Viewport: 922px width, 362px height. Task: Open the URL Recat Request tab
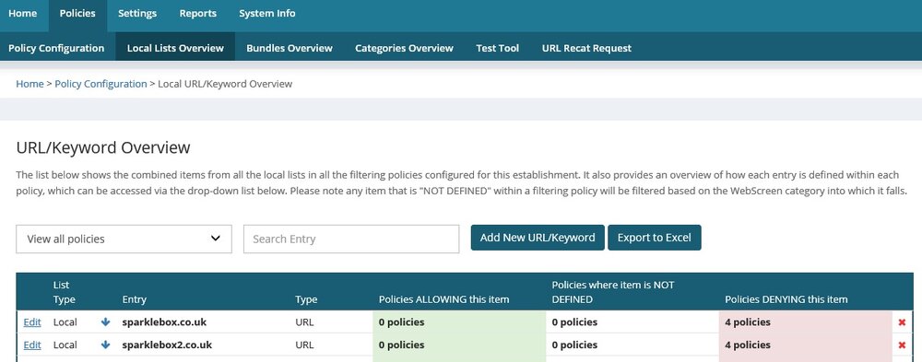pyautogui.click(x=586, y=48)
